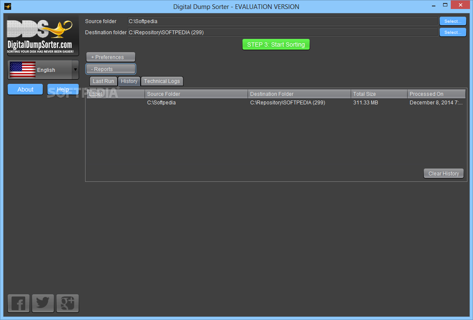Click the app lamp icon in title bar
Image resolution: width=473 pixels, height=320 pixels.
coord(8,6)
